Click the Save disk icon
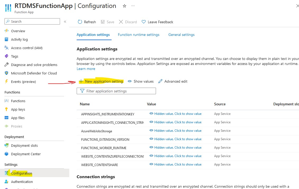This screenshot has width=299, height=189. tap(103, 22)
